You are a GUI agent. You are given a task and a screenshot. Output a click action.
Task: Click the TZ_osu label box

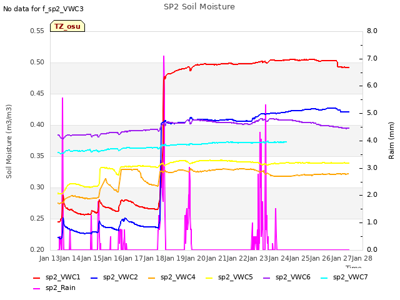tap(67, 26)
